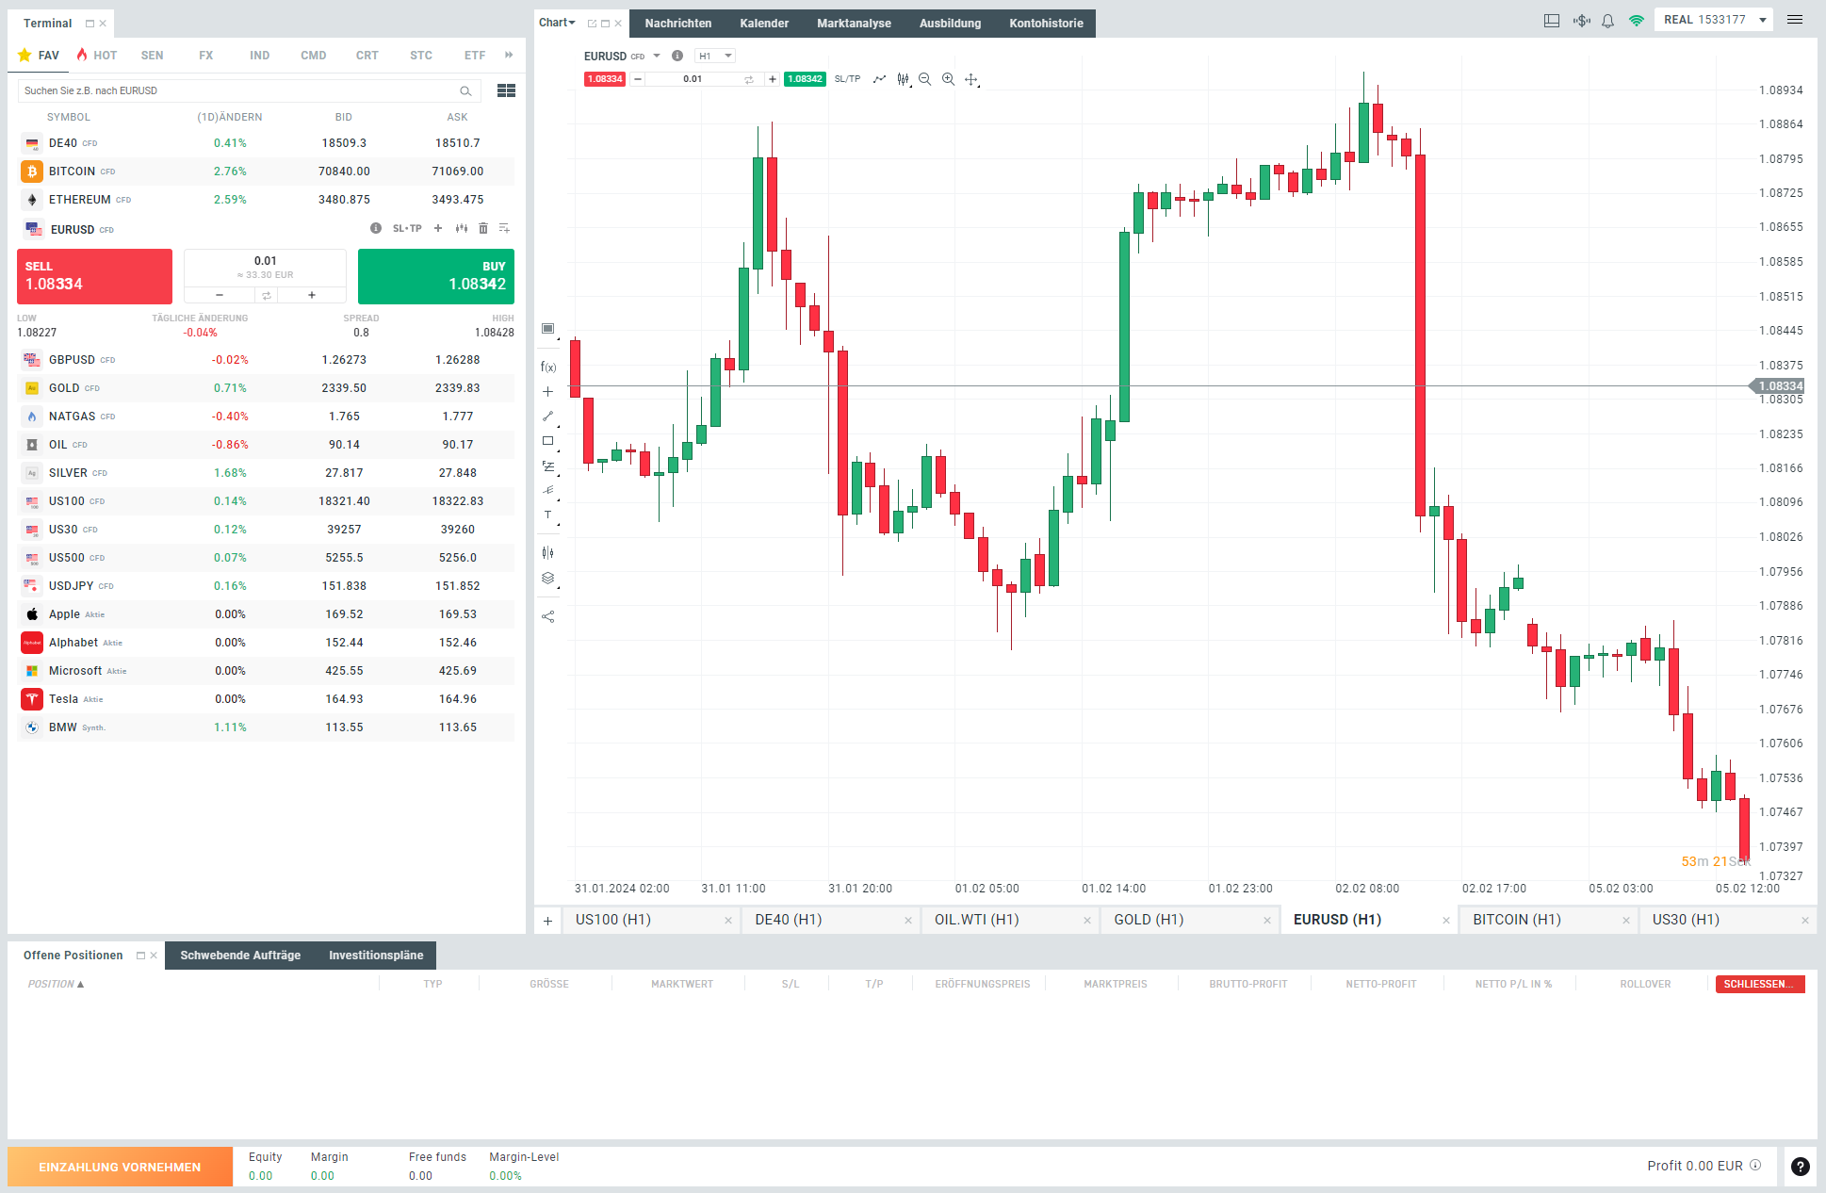This screenshot has width=1826, height=1193.
Task: Select the trend line drawing tool
Action: (x=547, y=416)
